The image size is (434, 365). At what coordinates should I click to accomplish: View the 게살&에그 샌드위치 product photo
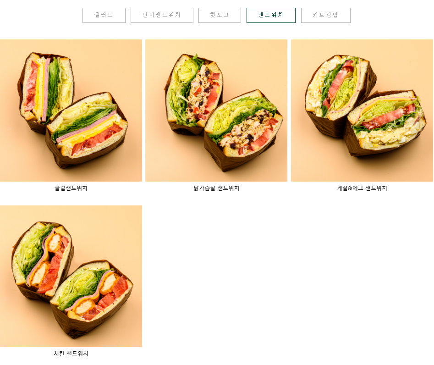(362, 111)
